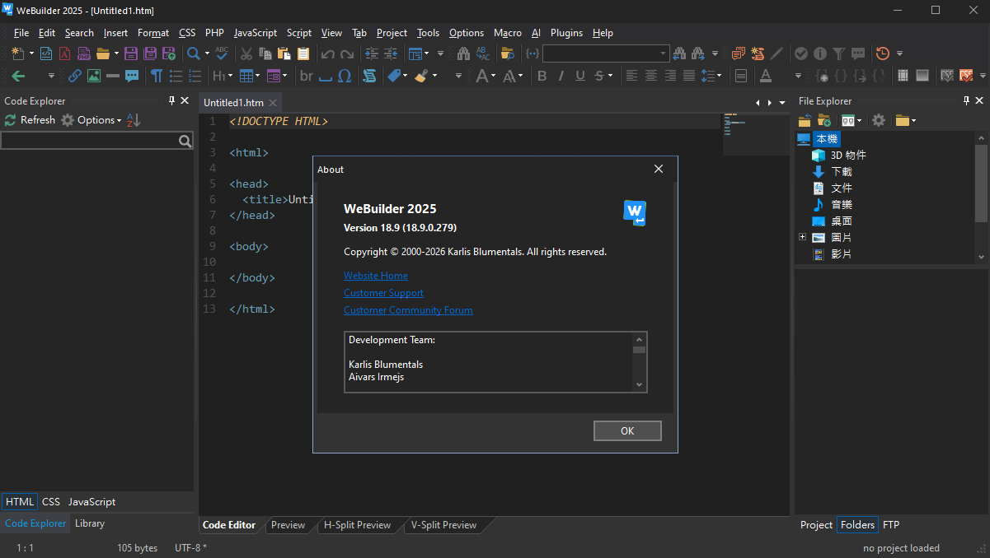Screen dimensions: 990x558
Task: Click the Code Explorer search field
Action: [89, 141]
